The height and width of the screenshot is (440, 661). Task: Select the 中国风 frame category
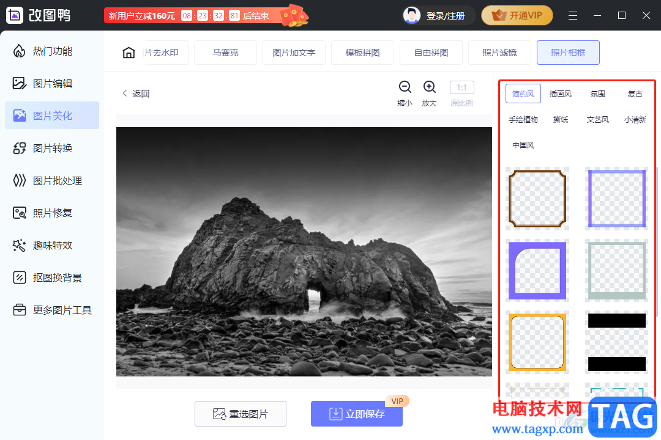(x=523, y=145)
